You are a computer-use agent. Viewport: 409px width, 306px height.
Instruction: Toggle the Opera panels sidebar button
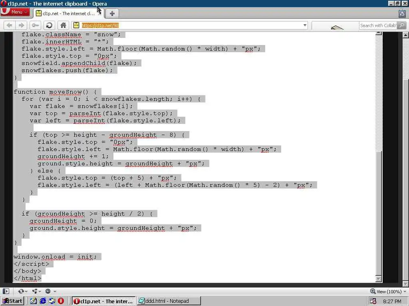pyautogui.click(x=6, y=291)
